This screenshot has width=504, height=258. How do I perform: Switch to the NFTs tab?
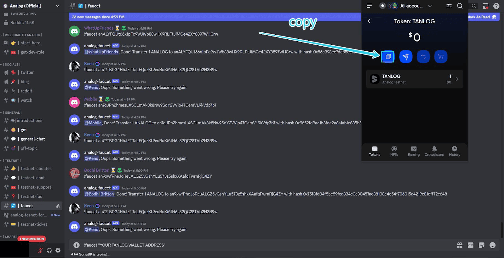394,151
